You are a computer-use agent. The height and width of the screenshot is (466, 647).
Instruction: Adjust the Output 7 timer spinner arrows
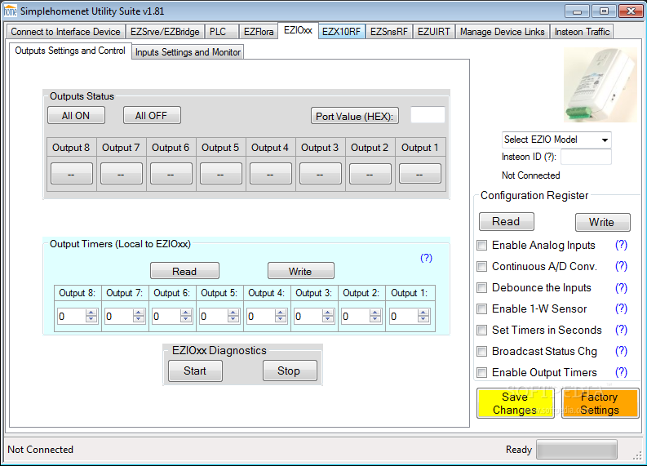coord(139,316)
